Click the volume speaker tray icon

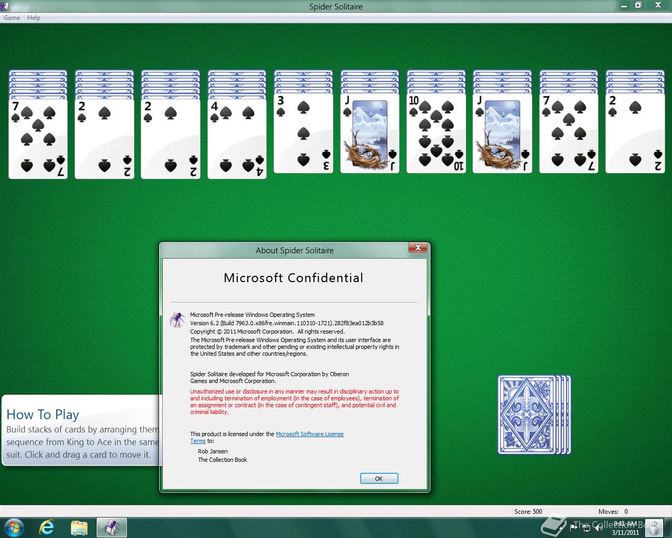598,527
